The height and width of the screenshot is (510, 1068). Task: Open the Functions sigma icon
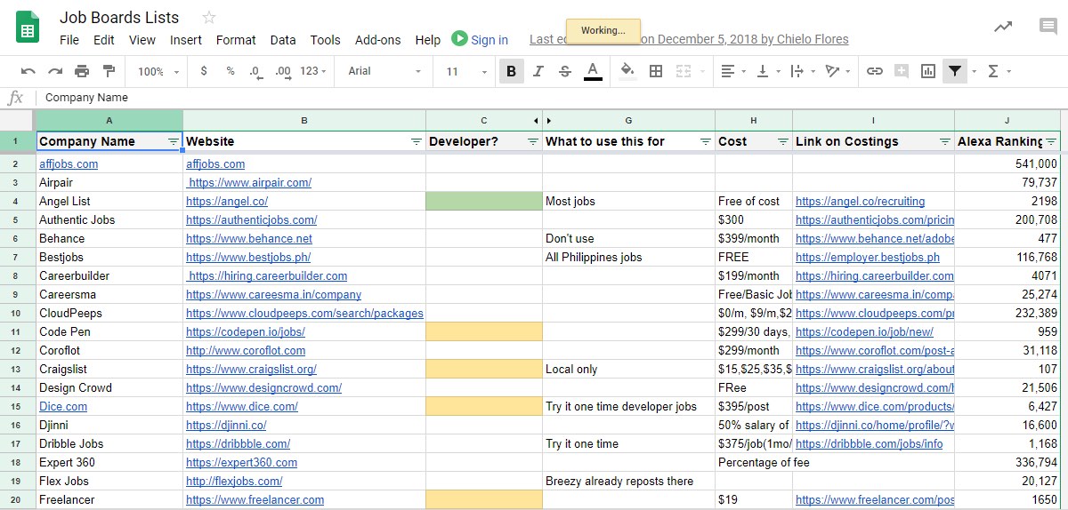pyautogui.click(x=993, y=71)
